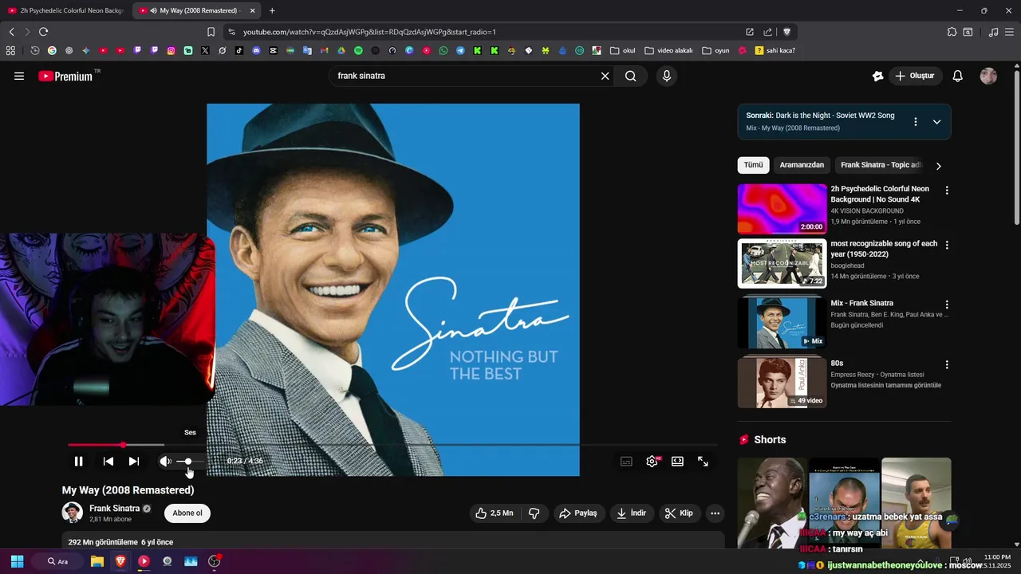Viewport: 1021px width, 574px height.
Task: Dislike the video
Action: coord(534,513)
